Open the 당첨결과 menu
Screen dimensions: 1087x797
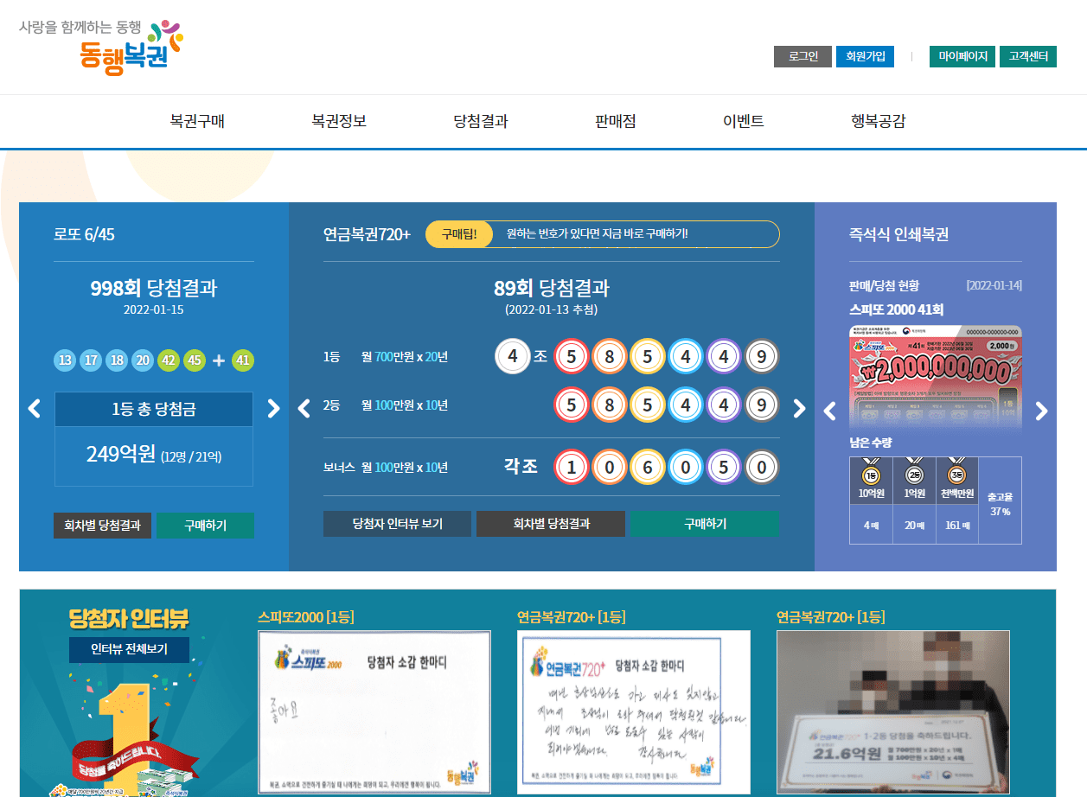pos(481,121)
